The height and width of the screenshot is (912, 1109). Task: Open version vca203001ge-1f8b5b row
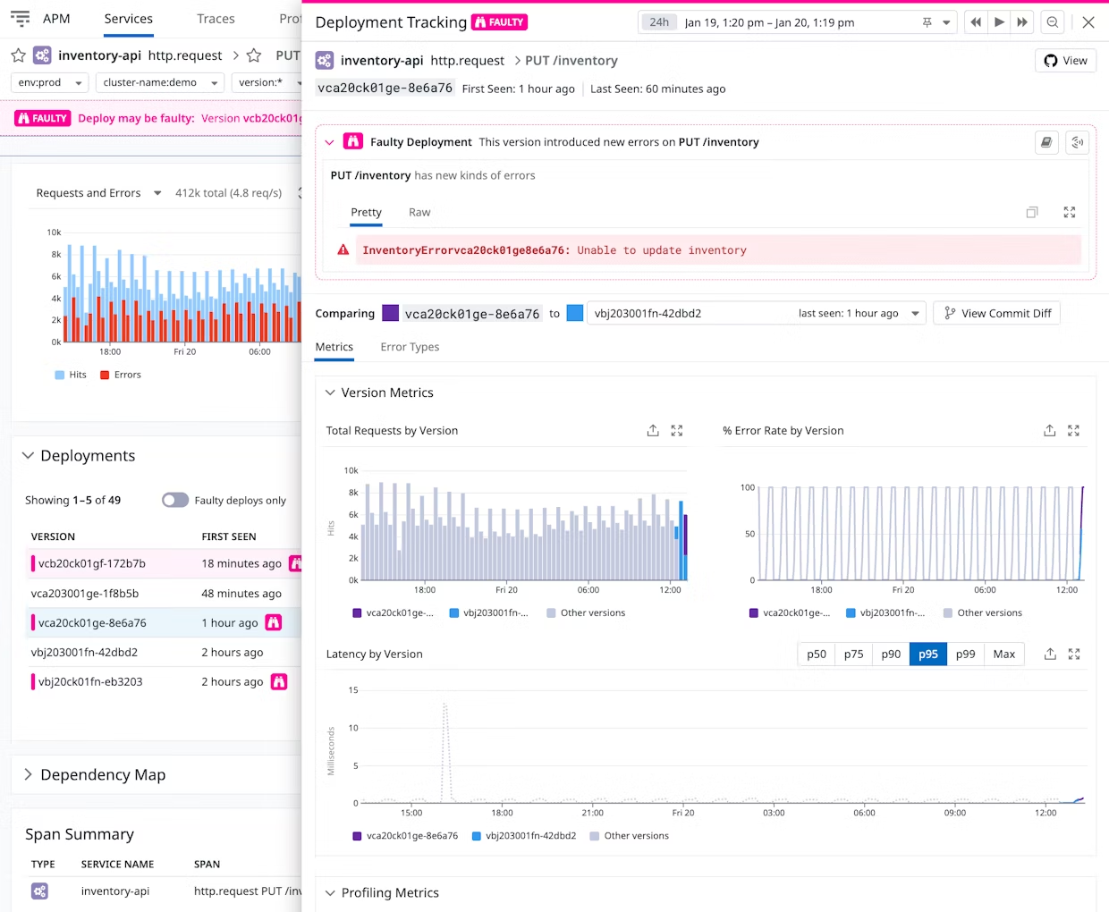(165, 593)
